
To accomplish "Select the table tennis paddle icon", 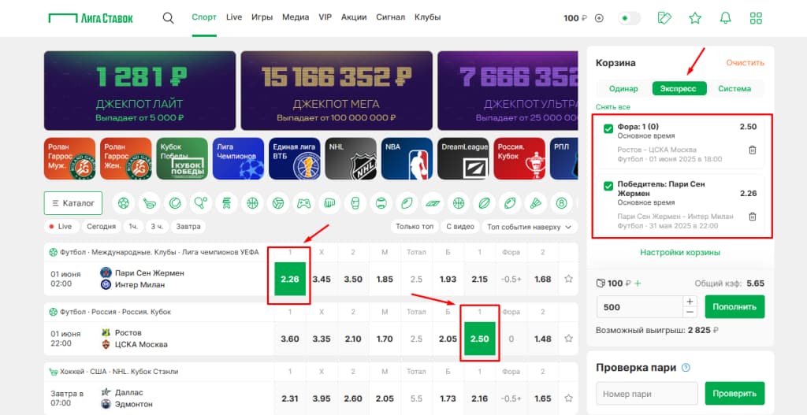I will (x=201, y=203).
